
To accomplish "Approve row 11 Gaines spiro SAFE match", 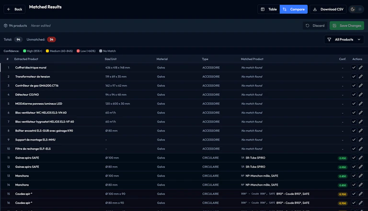I will (x=354, y=158).
